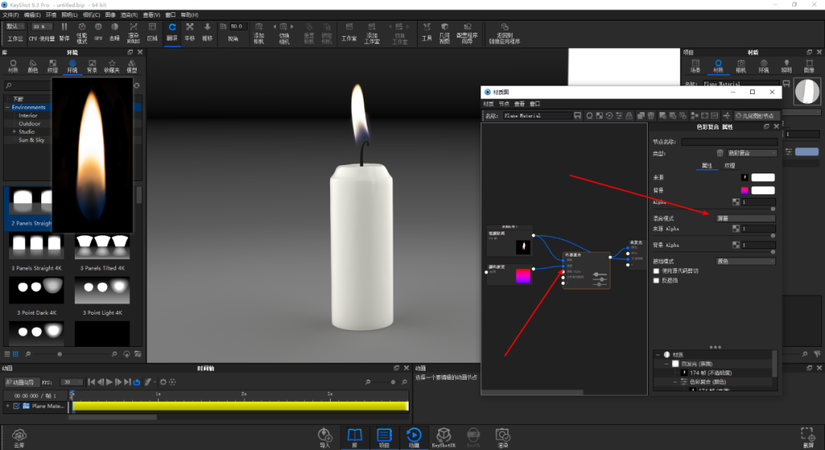Expand Plane Material row in timeline
Viewport: 825px width, 450px height.
pos(8,406)
